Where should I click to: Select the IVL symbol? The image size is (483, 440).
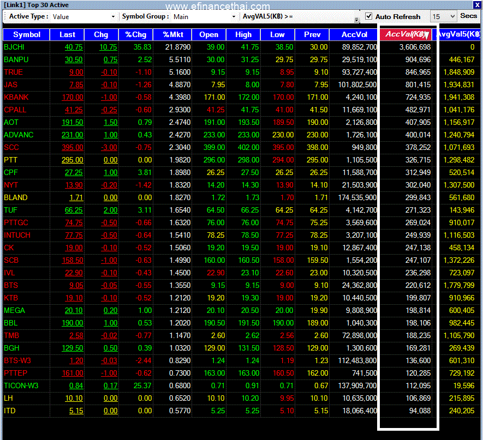[x=9, y=273]
